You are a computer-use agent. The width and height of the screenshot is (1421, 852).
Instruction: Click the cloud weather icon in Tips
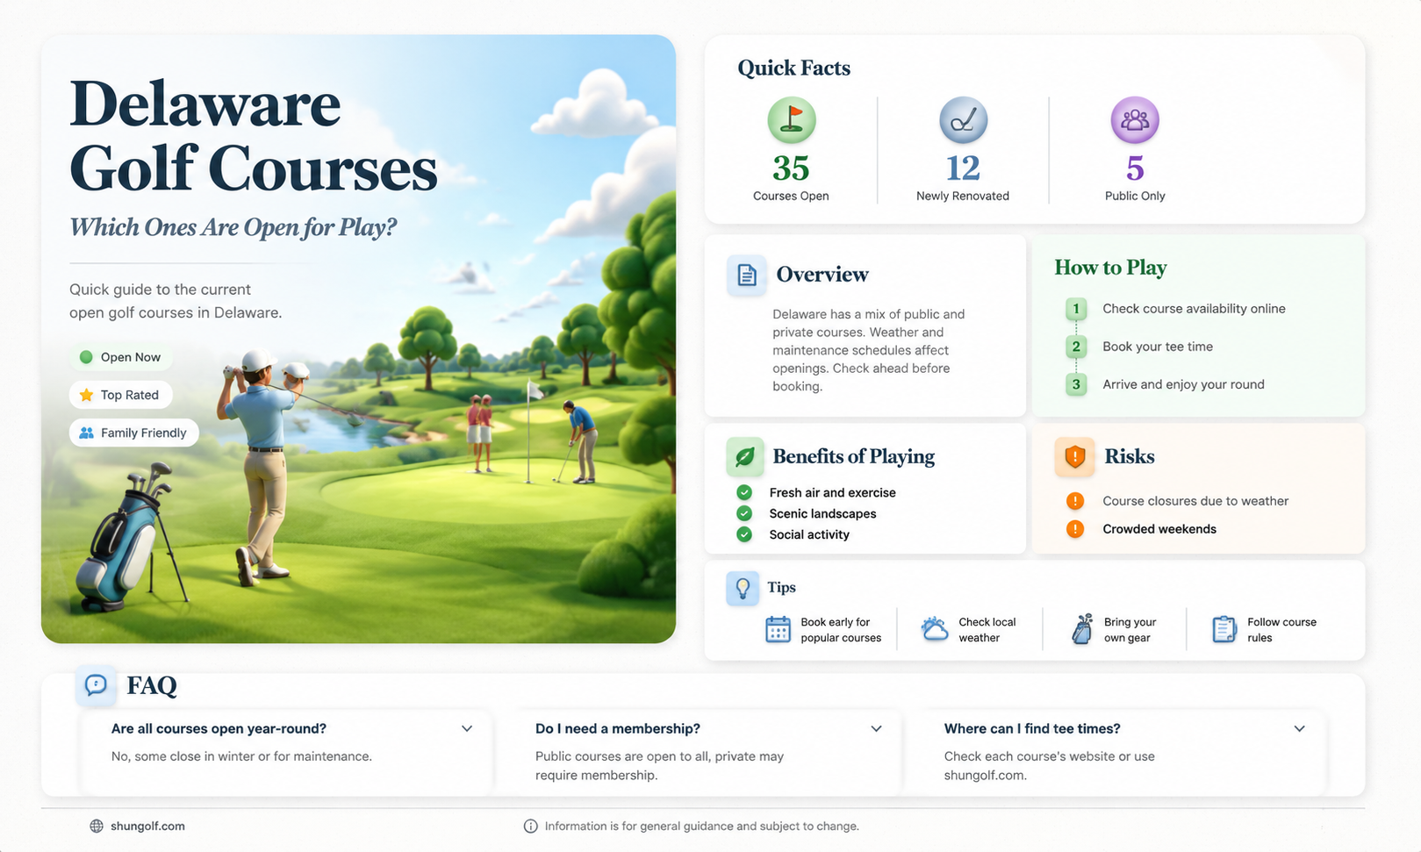click(x=935, y=629)
